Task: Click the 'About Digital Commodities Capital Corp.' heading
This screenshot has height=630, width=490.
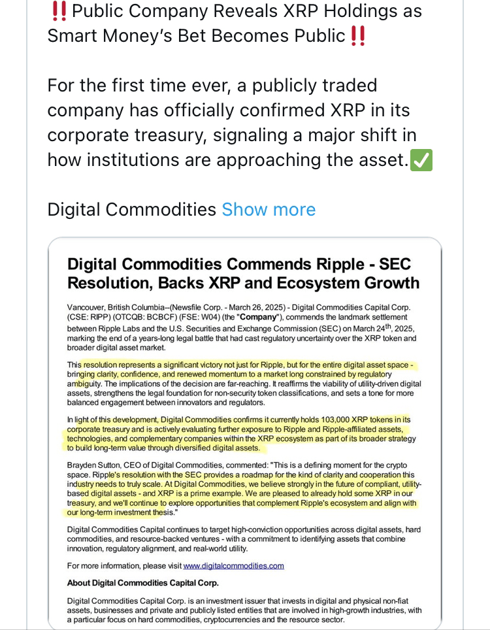Action: pyautogui.click(x=143, y=583)
